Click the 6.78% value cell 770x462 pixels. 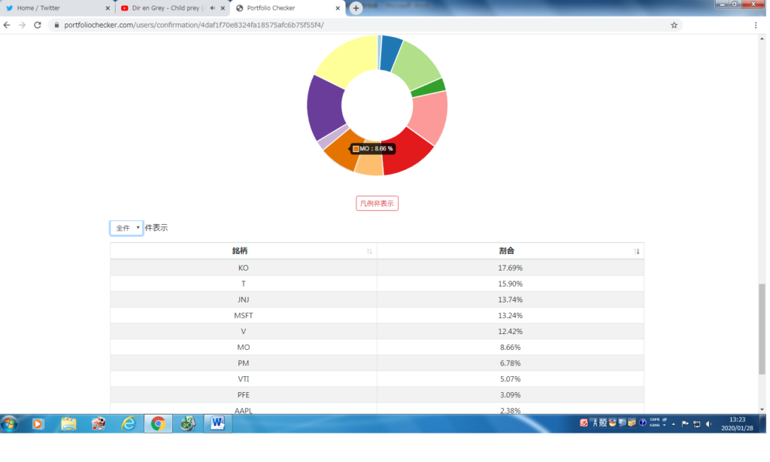[x=511, y=363]
